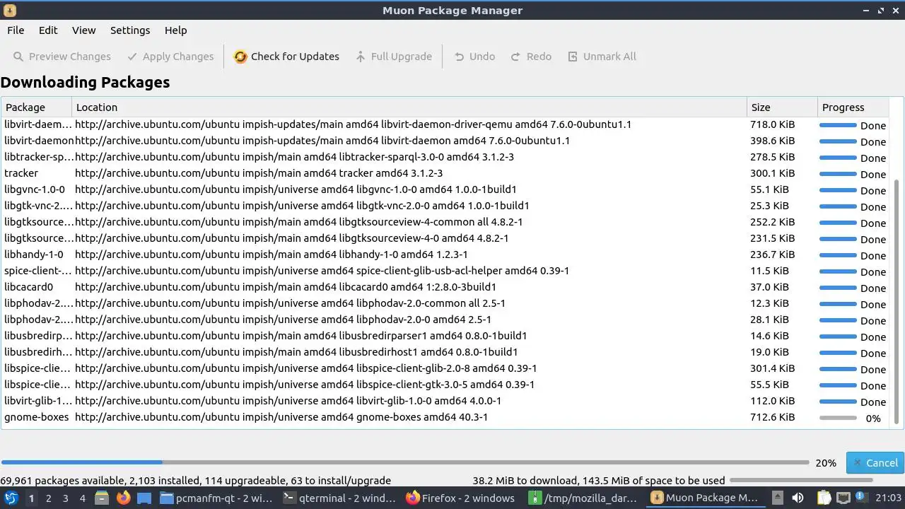Select the tracker package name

[21, 173]
